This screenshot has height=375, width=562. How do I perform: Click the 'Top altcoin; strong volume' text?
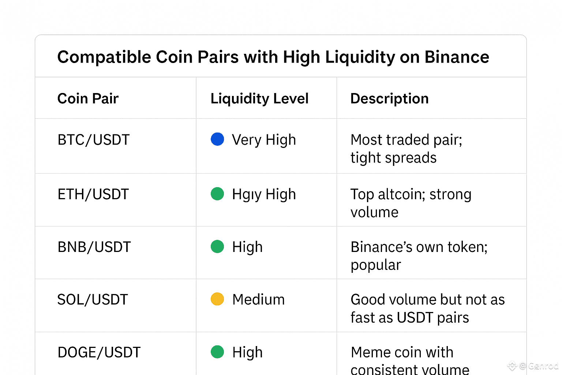(x=411, y=203)
